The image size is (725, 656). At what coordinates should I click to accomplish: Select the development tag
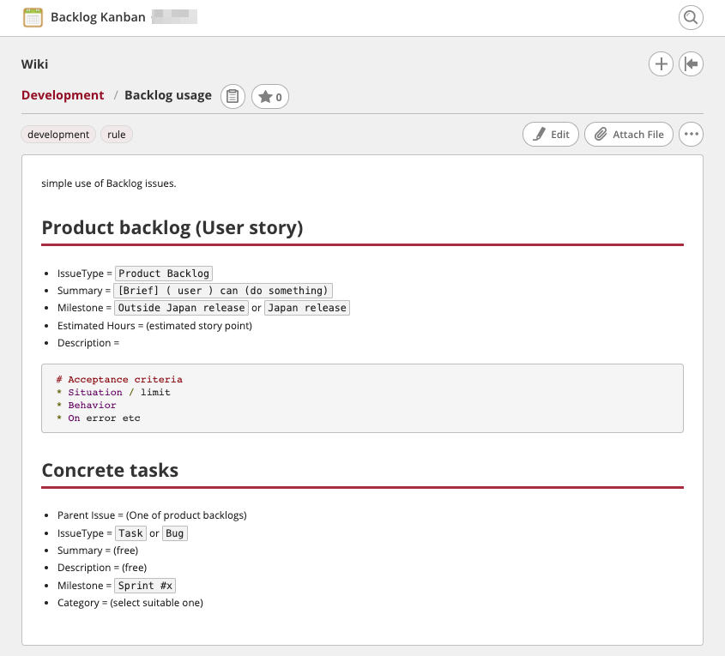tap(58, 135)
